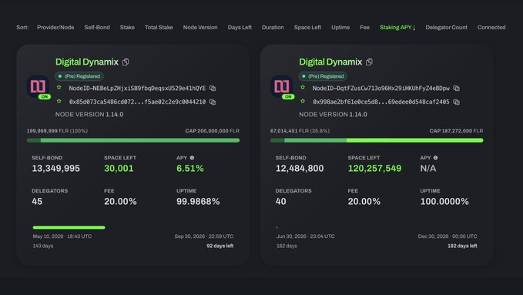Star the 0x998ae2bf61e0ce5d8 address
Viewport: 523px width, 295px height.
(303, 101)
